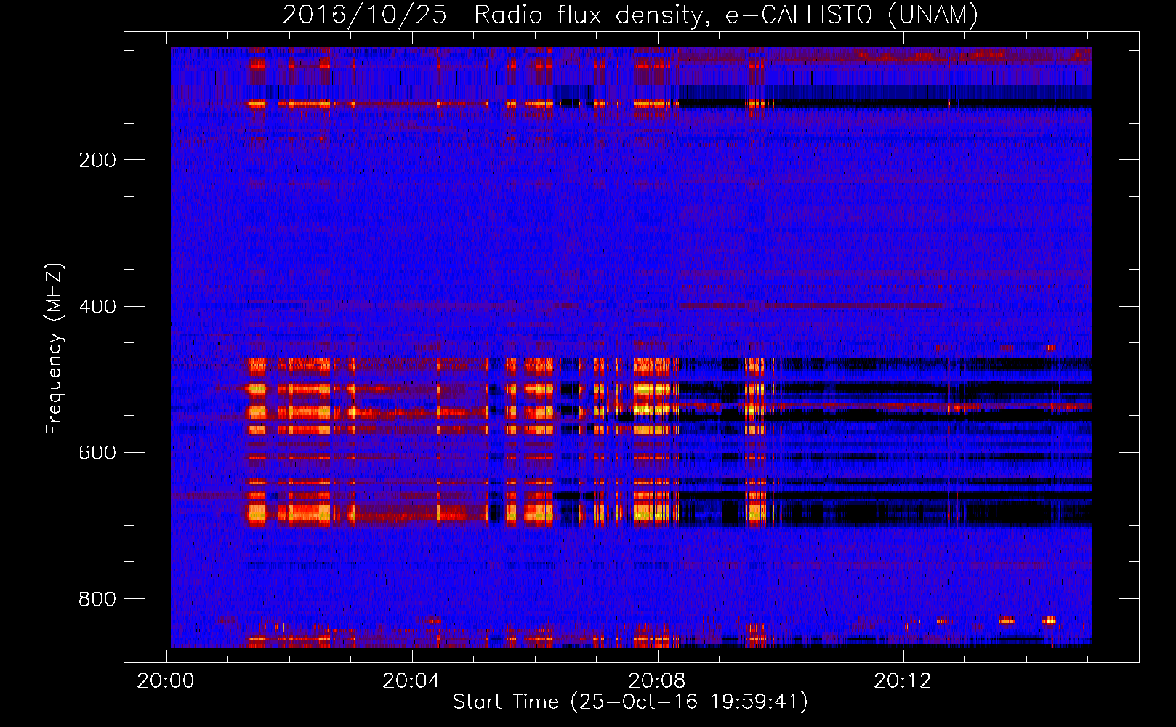Click the 'Frequency (MHZ)' axis label
The width and height of the screenshot is (1176, 727).
pos(55,348)
